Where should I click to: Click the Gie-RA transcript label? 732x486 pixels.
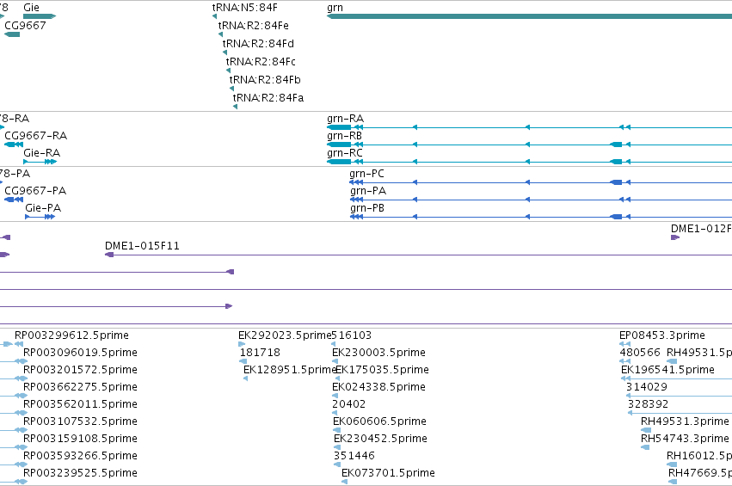41,153
